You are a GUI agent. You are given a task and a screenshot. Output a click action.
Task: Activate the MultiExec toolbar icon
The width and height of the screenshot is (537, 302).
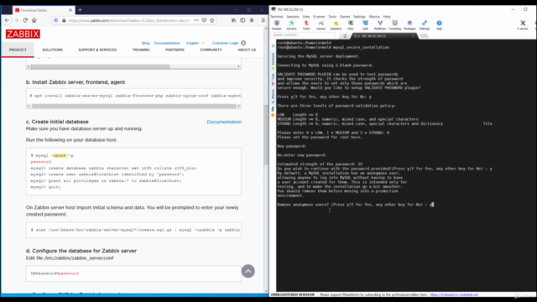[x=380, y=24]
